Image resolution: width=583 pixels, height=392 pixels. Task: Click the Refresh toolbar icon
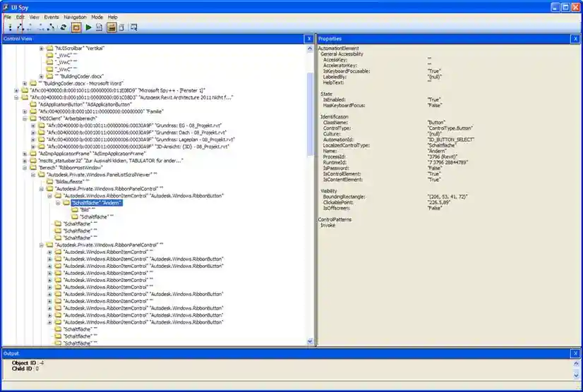[x=64, y=27]
